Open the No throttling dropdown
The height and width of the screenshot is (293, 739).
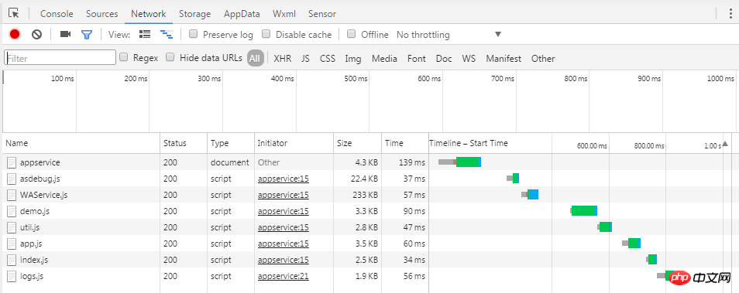(x=449, y=34)
